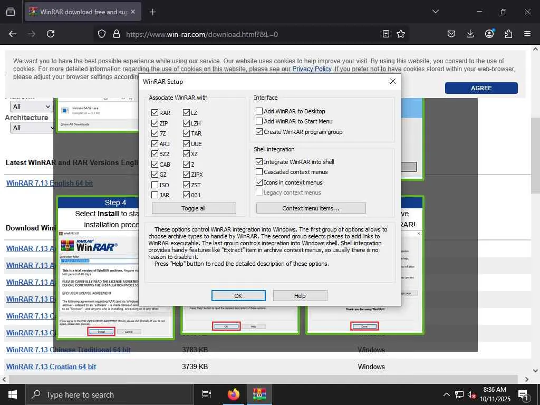Expand the Architecture All dropdown
540x405 pixels.
[32, 128]
